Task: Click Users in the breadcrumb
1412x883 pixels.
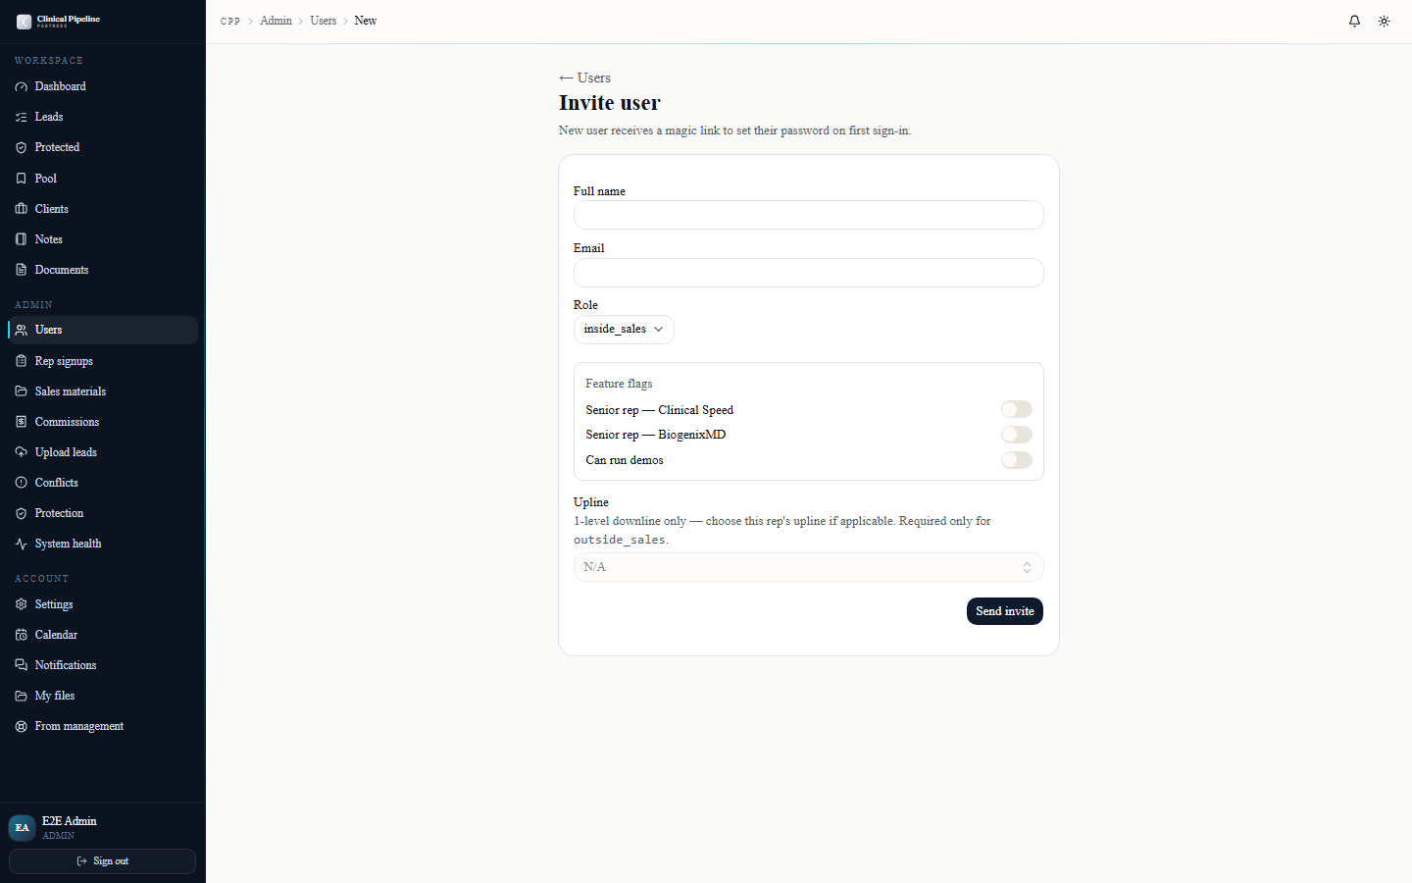Action: tap(323, 21)
